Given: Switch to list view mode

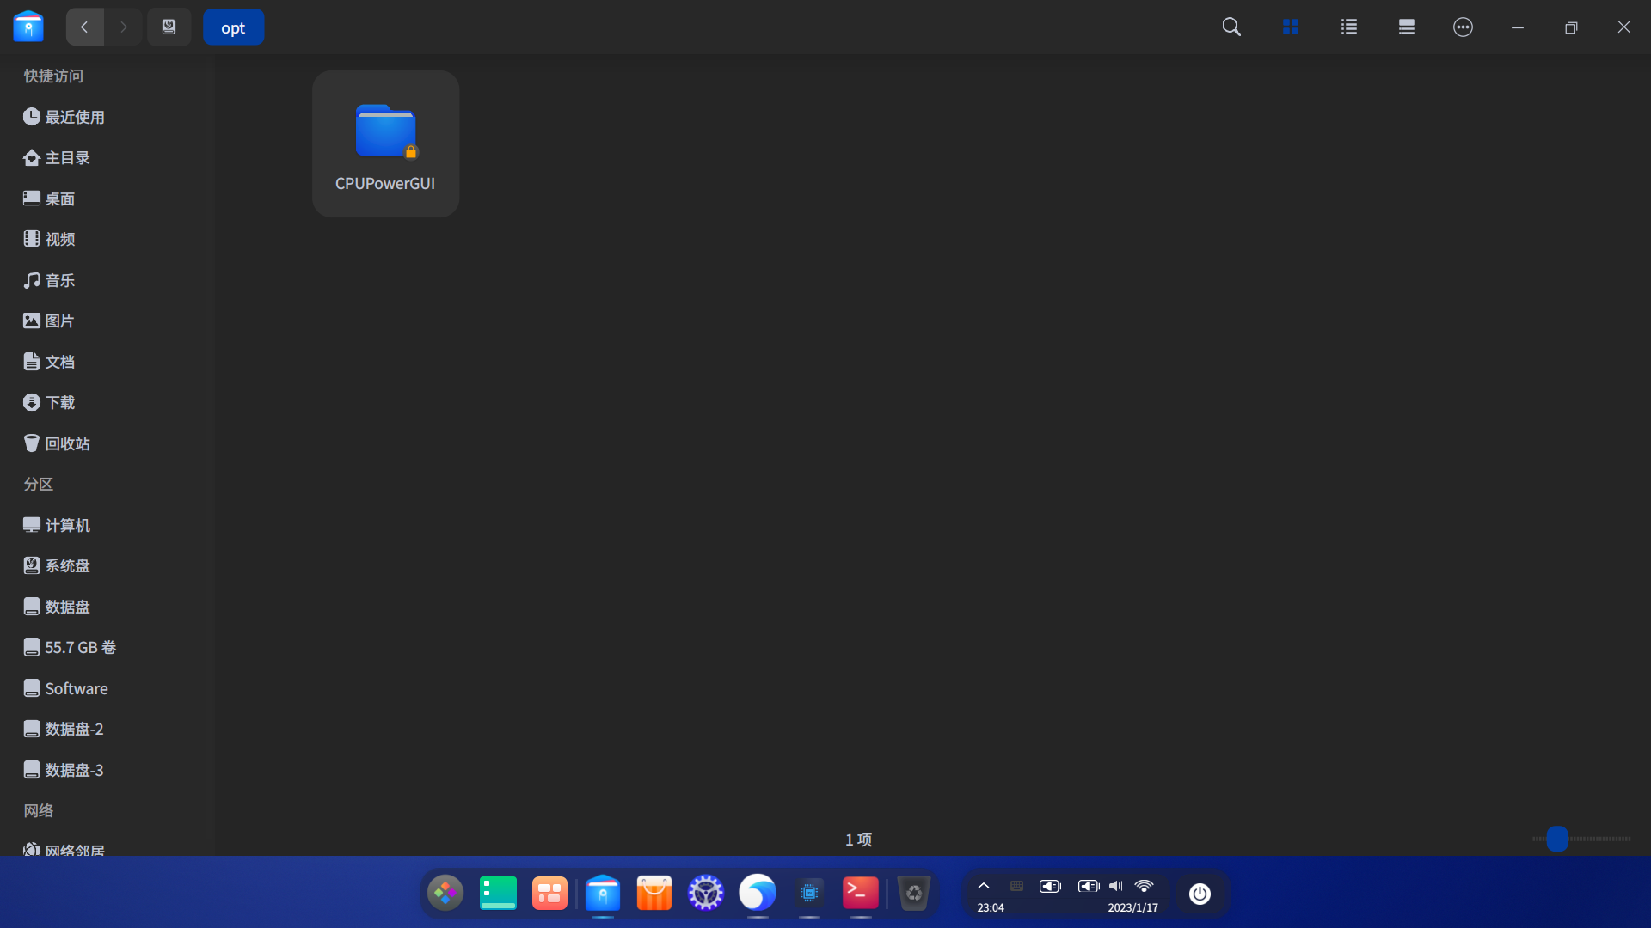Looking at the screenshot, I should (1348, 27).
